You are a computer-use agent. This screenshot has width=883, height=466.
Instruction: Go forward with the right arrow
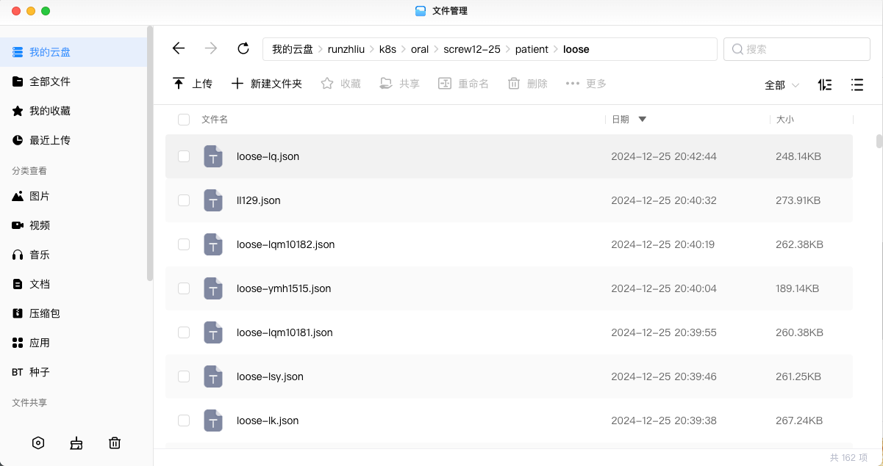[211, 48]
